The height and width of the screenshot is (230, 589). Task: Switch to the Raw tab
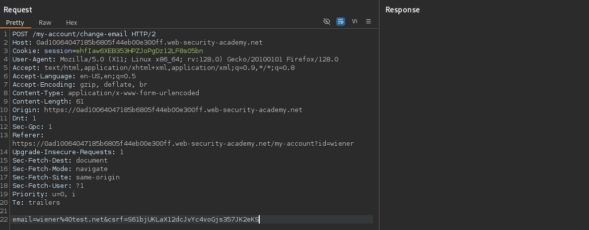45,23
